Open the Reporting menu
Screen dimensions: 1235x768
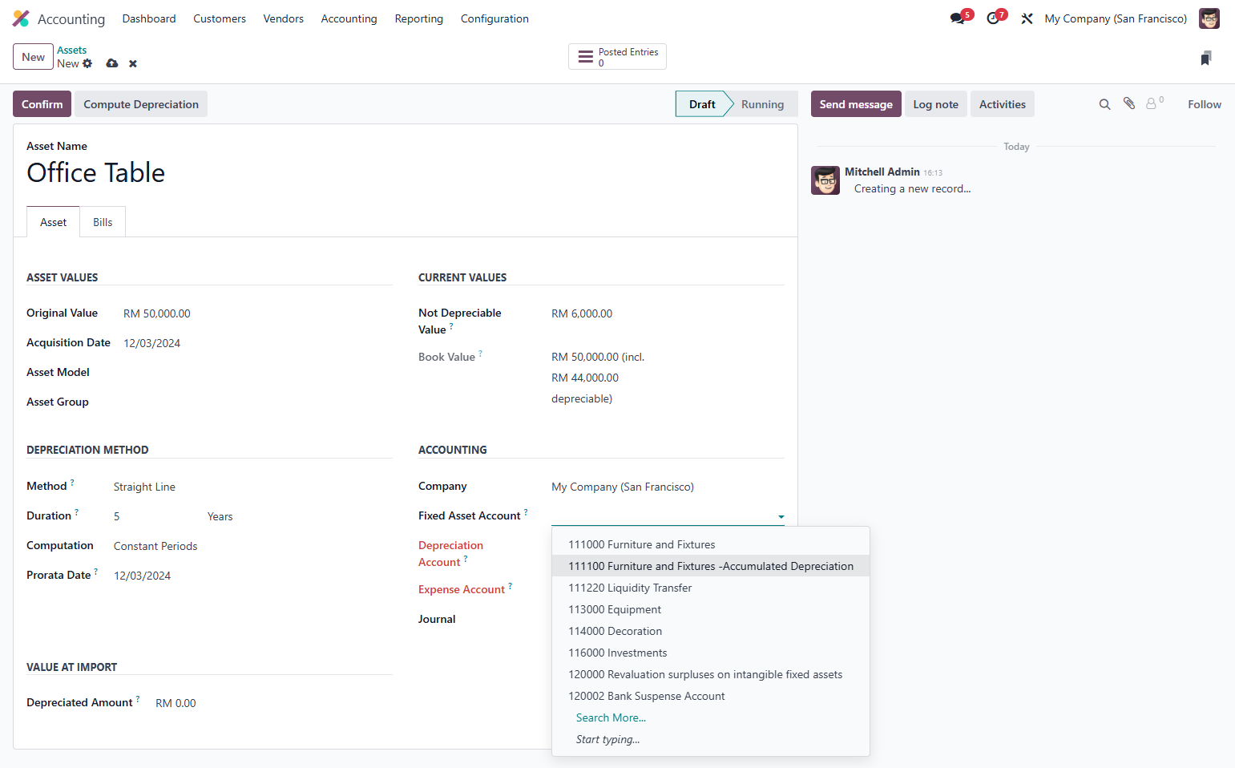(419, 18)
